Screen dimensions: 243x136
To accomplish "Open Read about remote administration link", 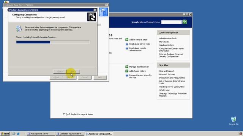I will coord(137,49).
